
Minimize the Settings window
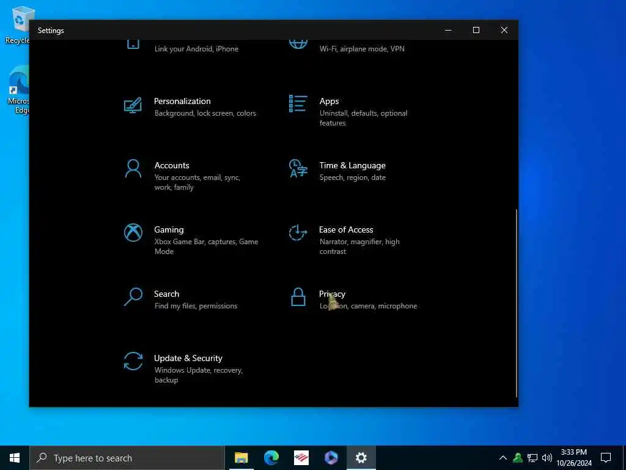(x=448, y=31)
